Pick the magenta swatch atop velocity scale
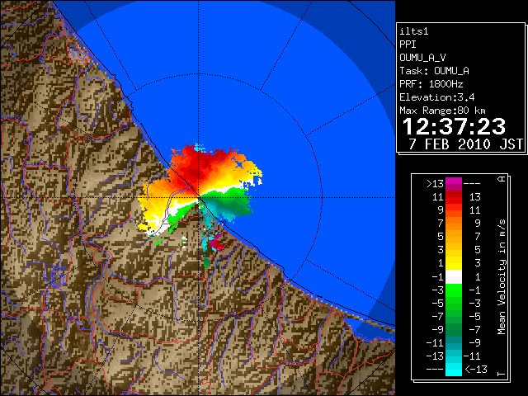Viewport: 528px width, 396px height. [x=454, y=184]
